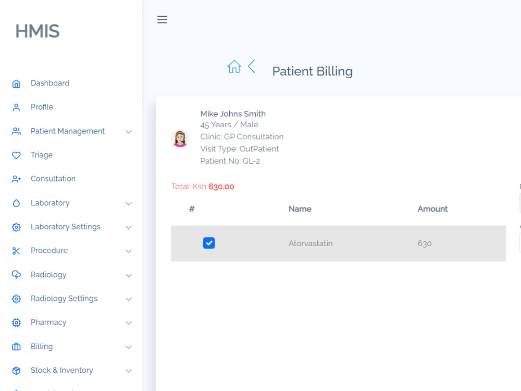Open the Pharmacy menu label
This screenshot has height=391, width=521.
click(x=48, y=323)
